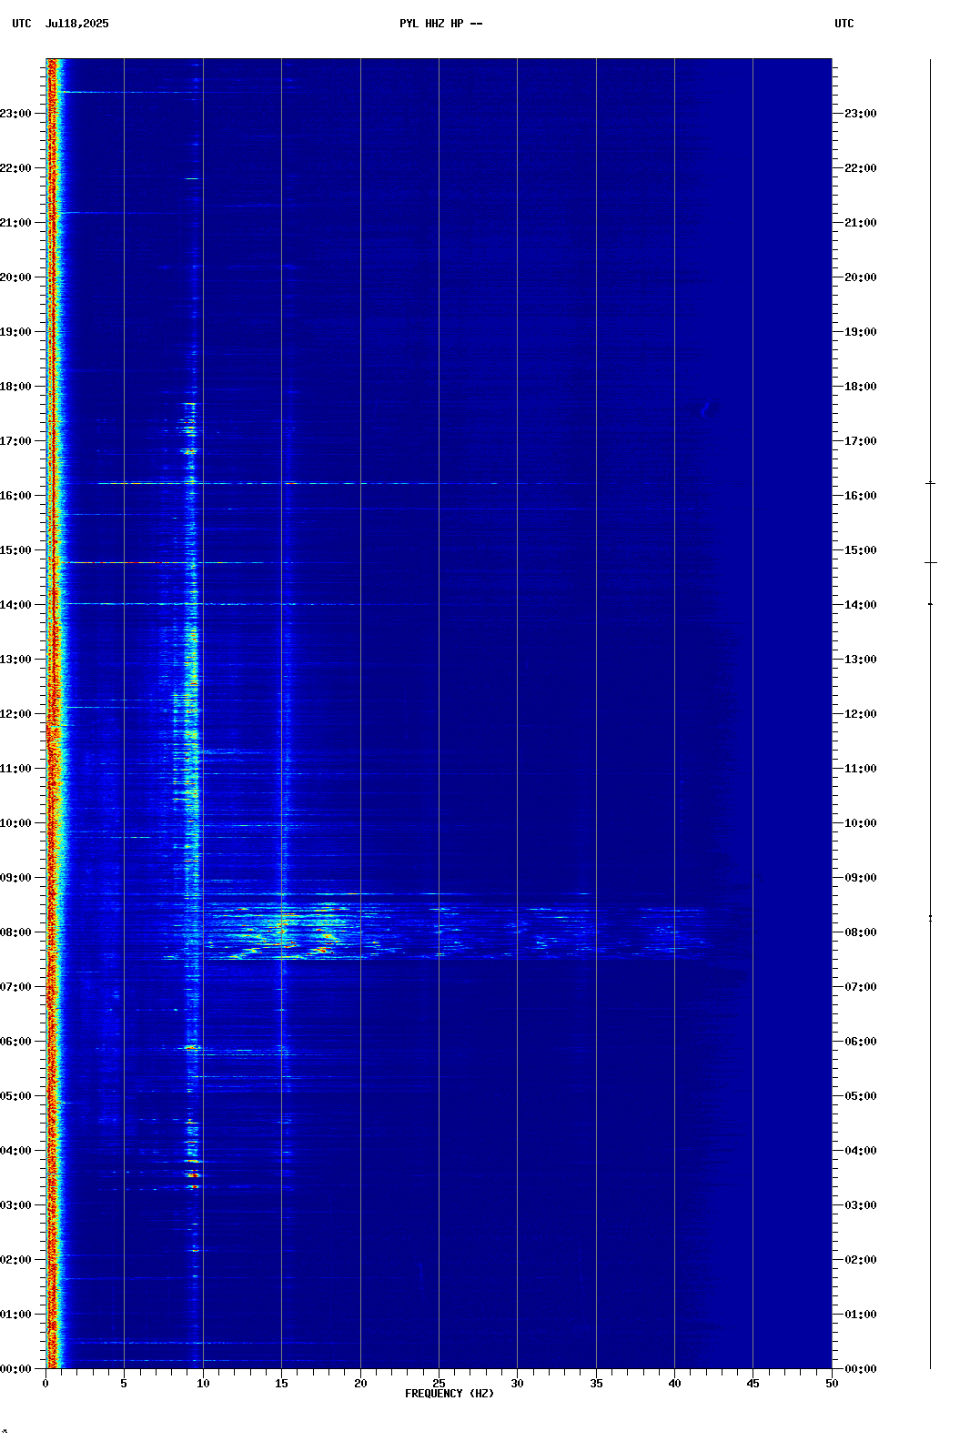Image resolution: width=970 pixels, height=1441 pixels.
Task: Select the right-axis 03:00 time label
Action: (861, 1205)
